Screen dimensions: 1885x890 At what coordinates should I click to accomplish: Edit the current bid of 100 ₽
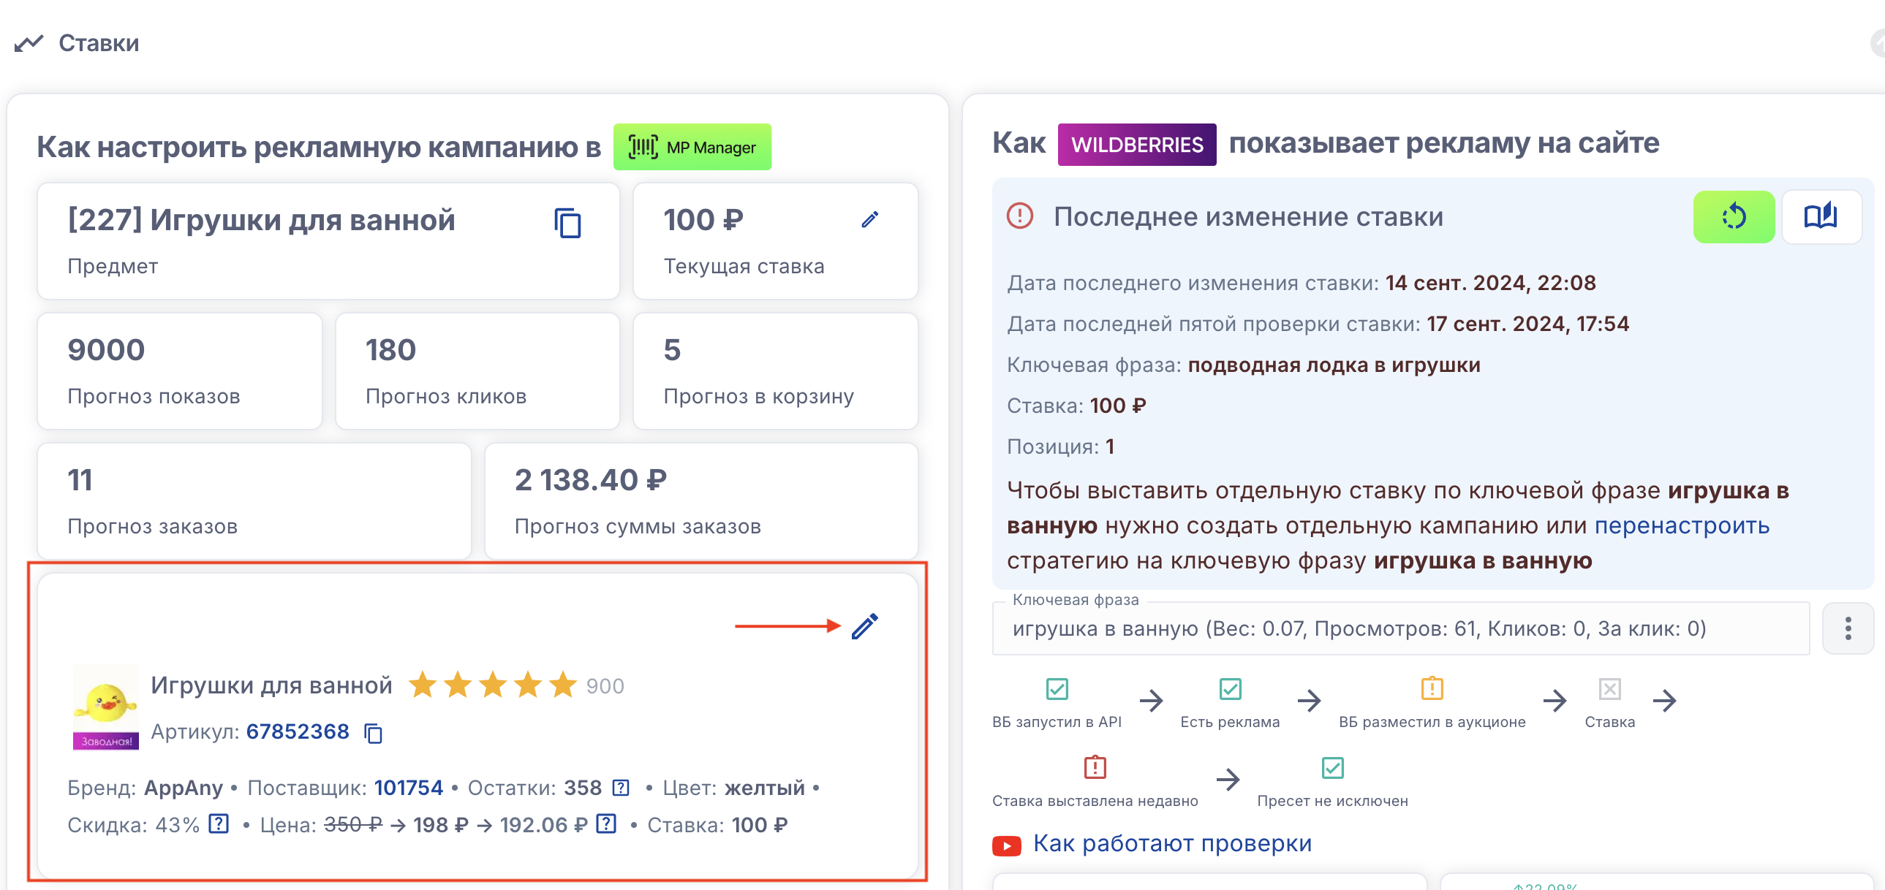[x=869, y=219]
